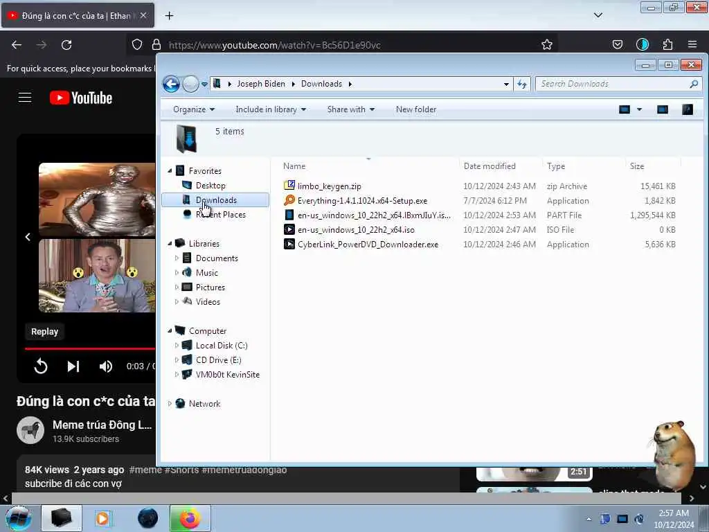Select the windows_10 PART file
This screenshot has width=709, height=532.
tap(374, 215)
